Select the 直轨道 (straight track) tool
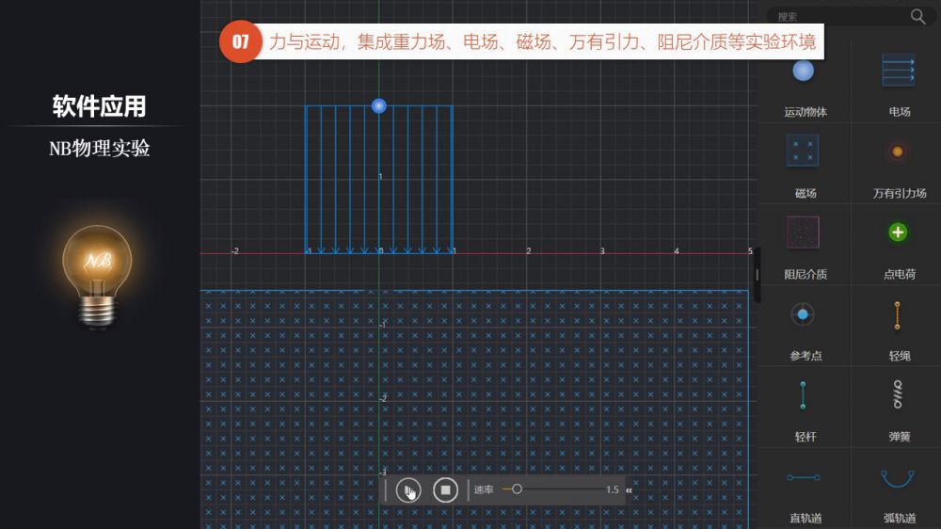Screen dimensions: 941x529 point(803,478)
